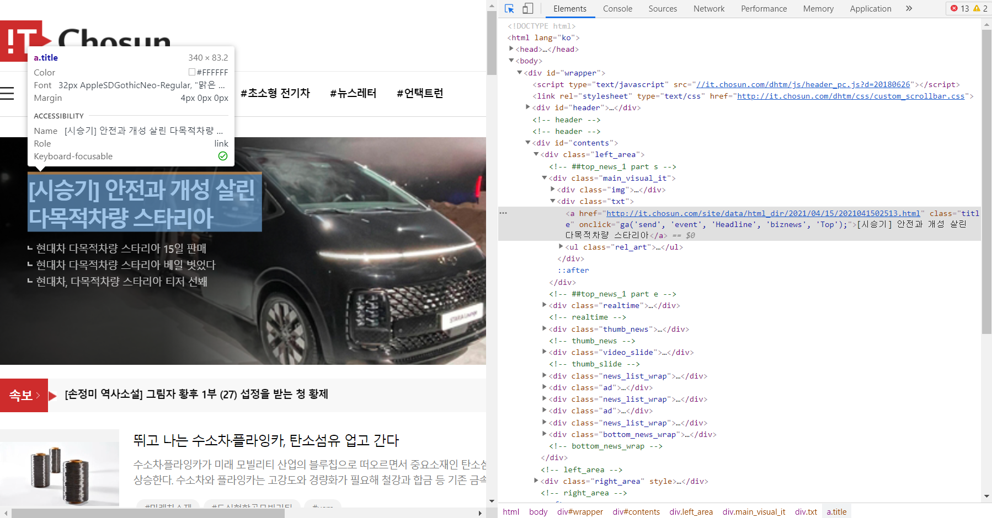Open the 스타리아 티저 선봬 related article

point(121,282)
